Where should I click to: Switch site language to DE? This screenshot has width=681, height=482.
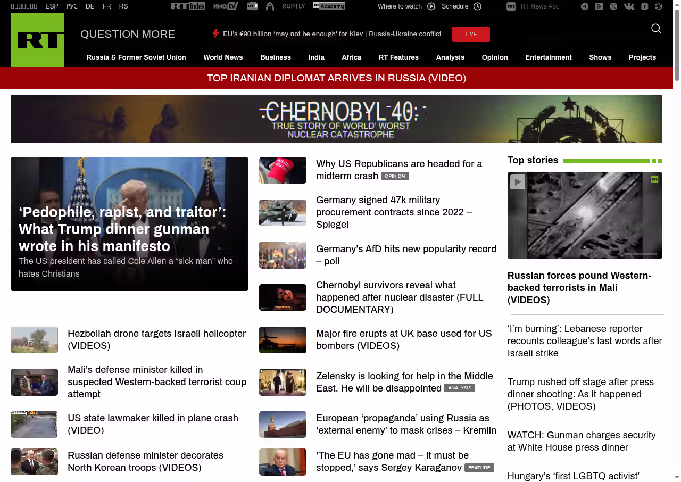[90, 6]
